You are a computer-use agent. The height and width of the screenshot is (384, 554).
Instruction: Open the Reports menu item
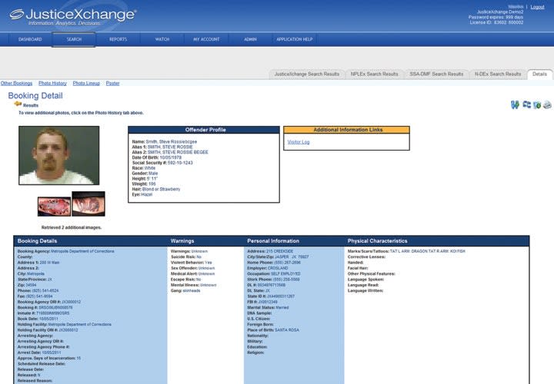tap(118, 39)
